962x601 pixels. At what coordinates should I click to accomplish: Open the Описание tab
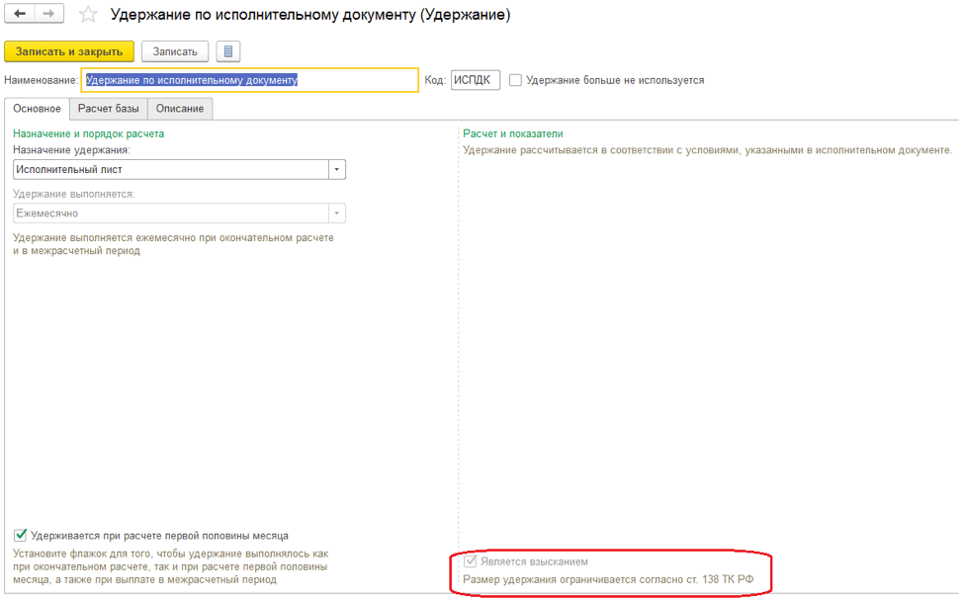(180, 109)
